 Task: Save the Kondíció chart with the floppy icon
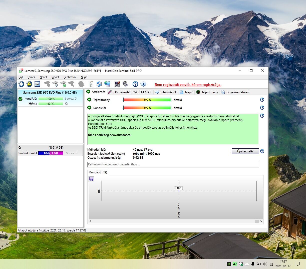pos(91,179)
